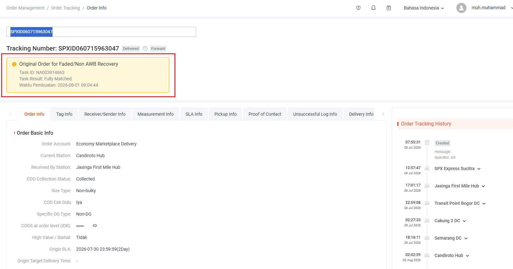Go to Order Tracking breadcrumb
This screenshot has width=513, height=269.
click(65, 8)
